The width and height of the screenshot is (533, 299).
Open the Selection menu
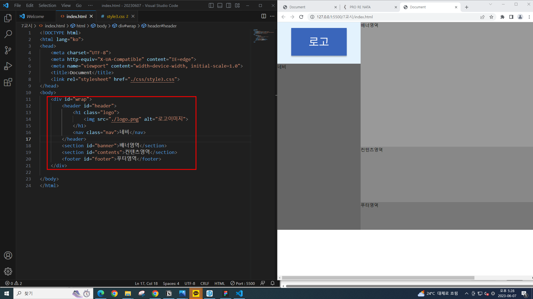click(x=47, y=6)
